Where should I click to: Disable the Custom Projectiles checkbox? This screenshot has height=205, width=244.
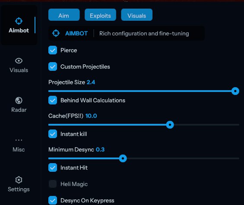(53, 66)
